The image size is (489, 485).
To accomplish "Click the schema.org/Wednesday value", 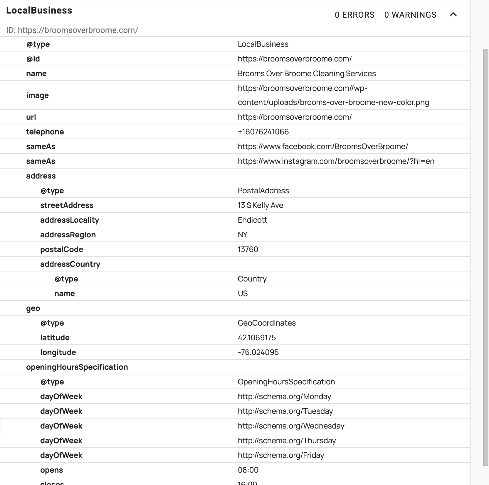I will 291,426.
